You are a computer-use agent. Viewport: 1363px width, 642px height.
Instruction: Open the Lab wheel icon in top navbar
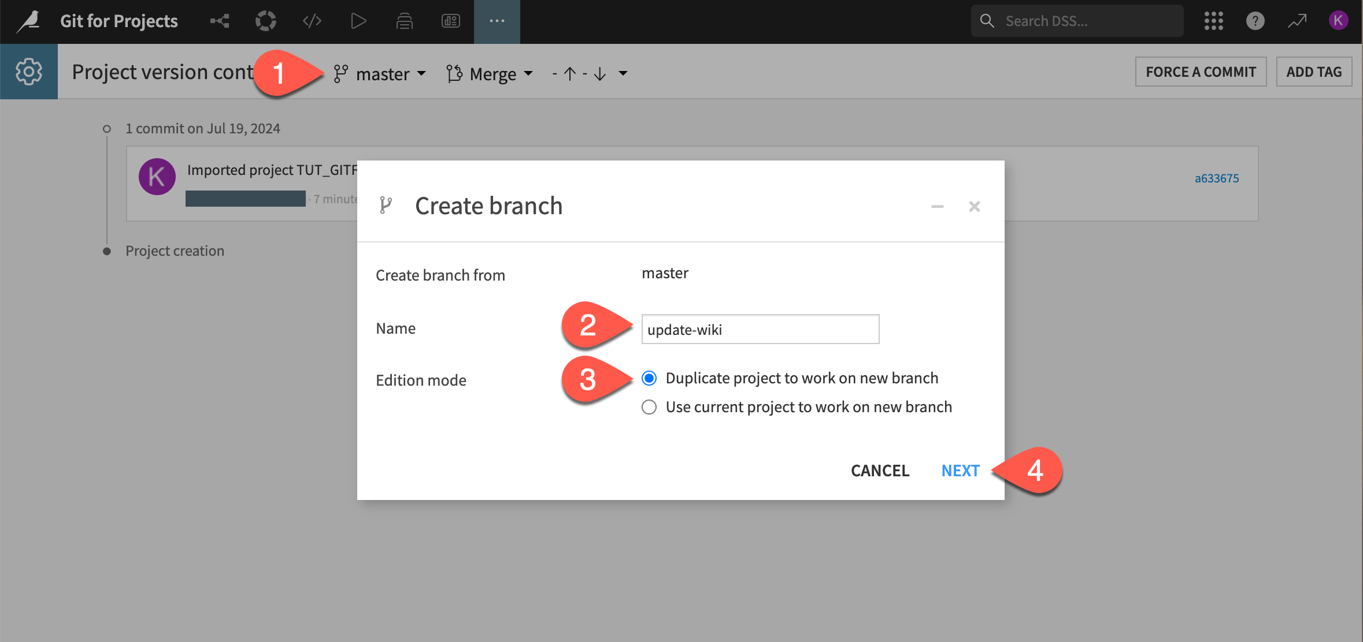coord(266,21)
